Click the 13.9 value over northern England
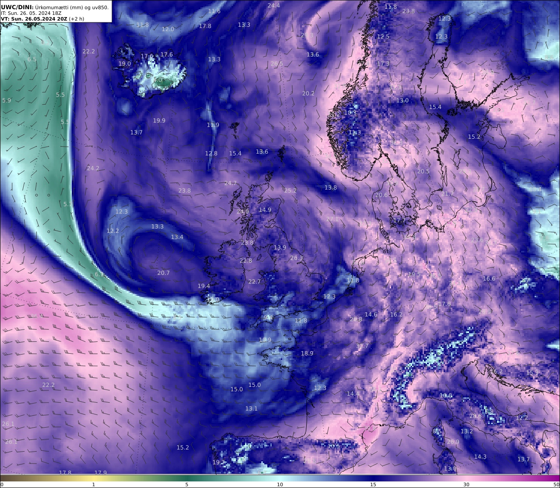Image resolution: width=560 pixels, height=488 pixels. click(280, 247)
